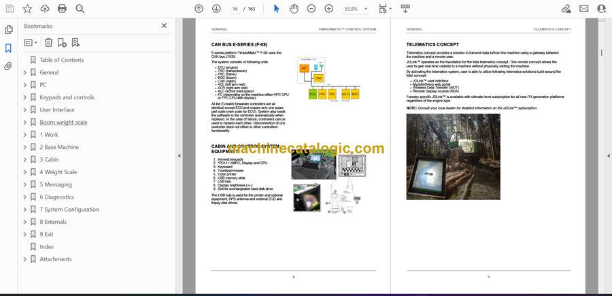
Task: Choose the arrow selection tool
Action: click(x=276, y=9)
